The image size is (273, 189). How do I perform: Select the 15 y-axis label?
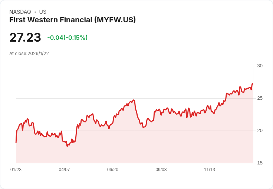260,163
